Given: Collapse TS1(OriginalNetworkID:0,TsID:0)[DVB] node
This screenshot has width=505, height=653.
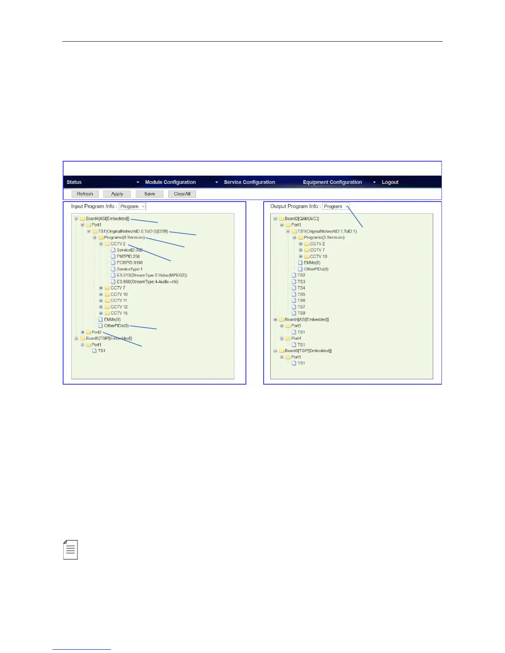Looking at the screenshot, I should [89, 231].
